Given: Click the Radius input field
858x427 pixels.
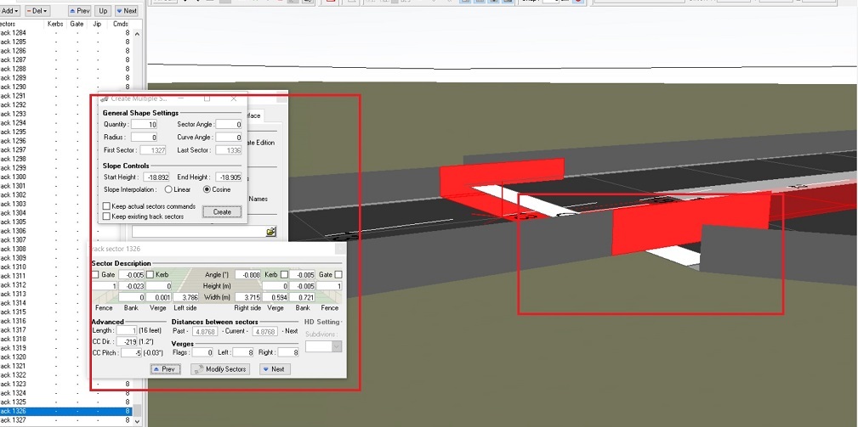Looking at the screenshot, I should [144, 137].
